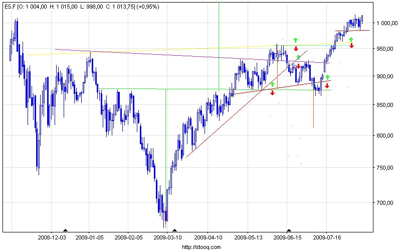Click the 1 000,00 price axis label
This screenshot has height=251, width=401.
click(x=386, y=23)
